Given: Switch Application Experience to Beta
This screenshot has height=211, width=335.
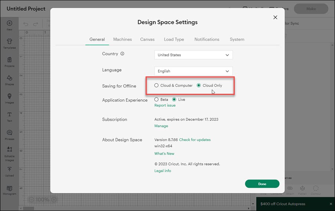Looking at the screenshot, I should [156, 100].
